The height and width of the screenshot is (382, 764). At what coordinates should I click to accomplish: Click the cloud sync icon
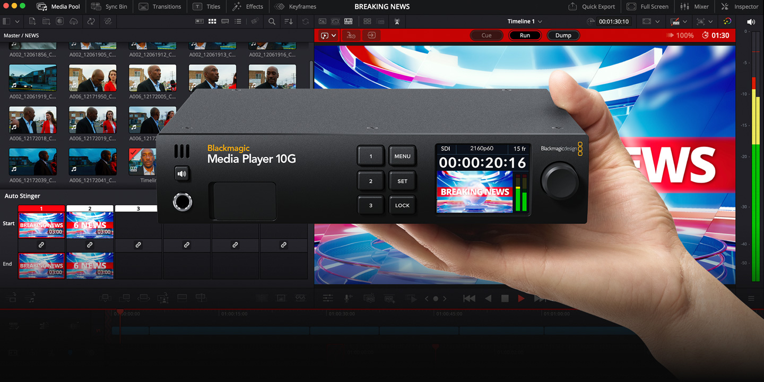[74, 21]
